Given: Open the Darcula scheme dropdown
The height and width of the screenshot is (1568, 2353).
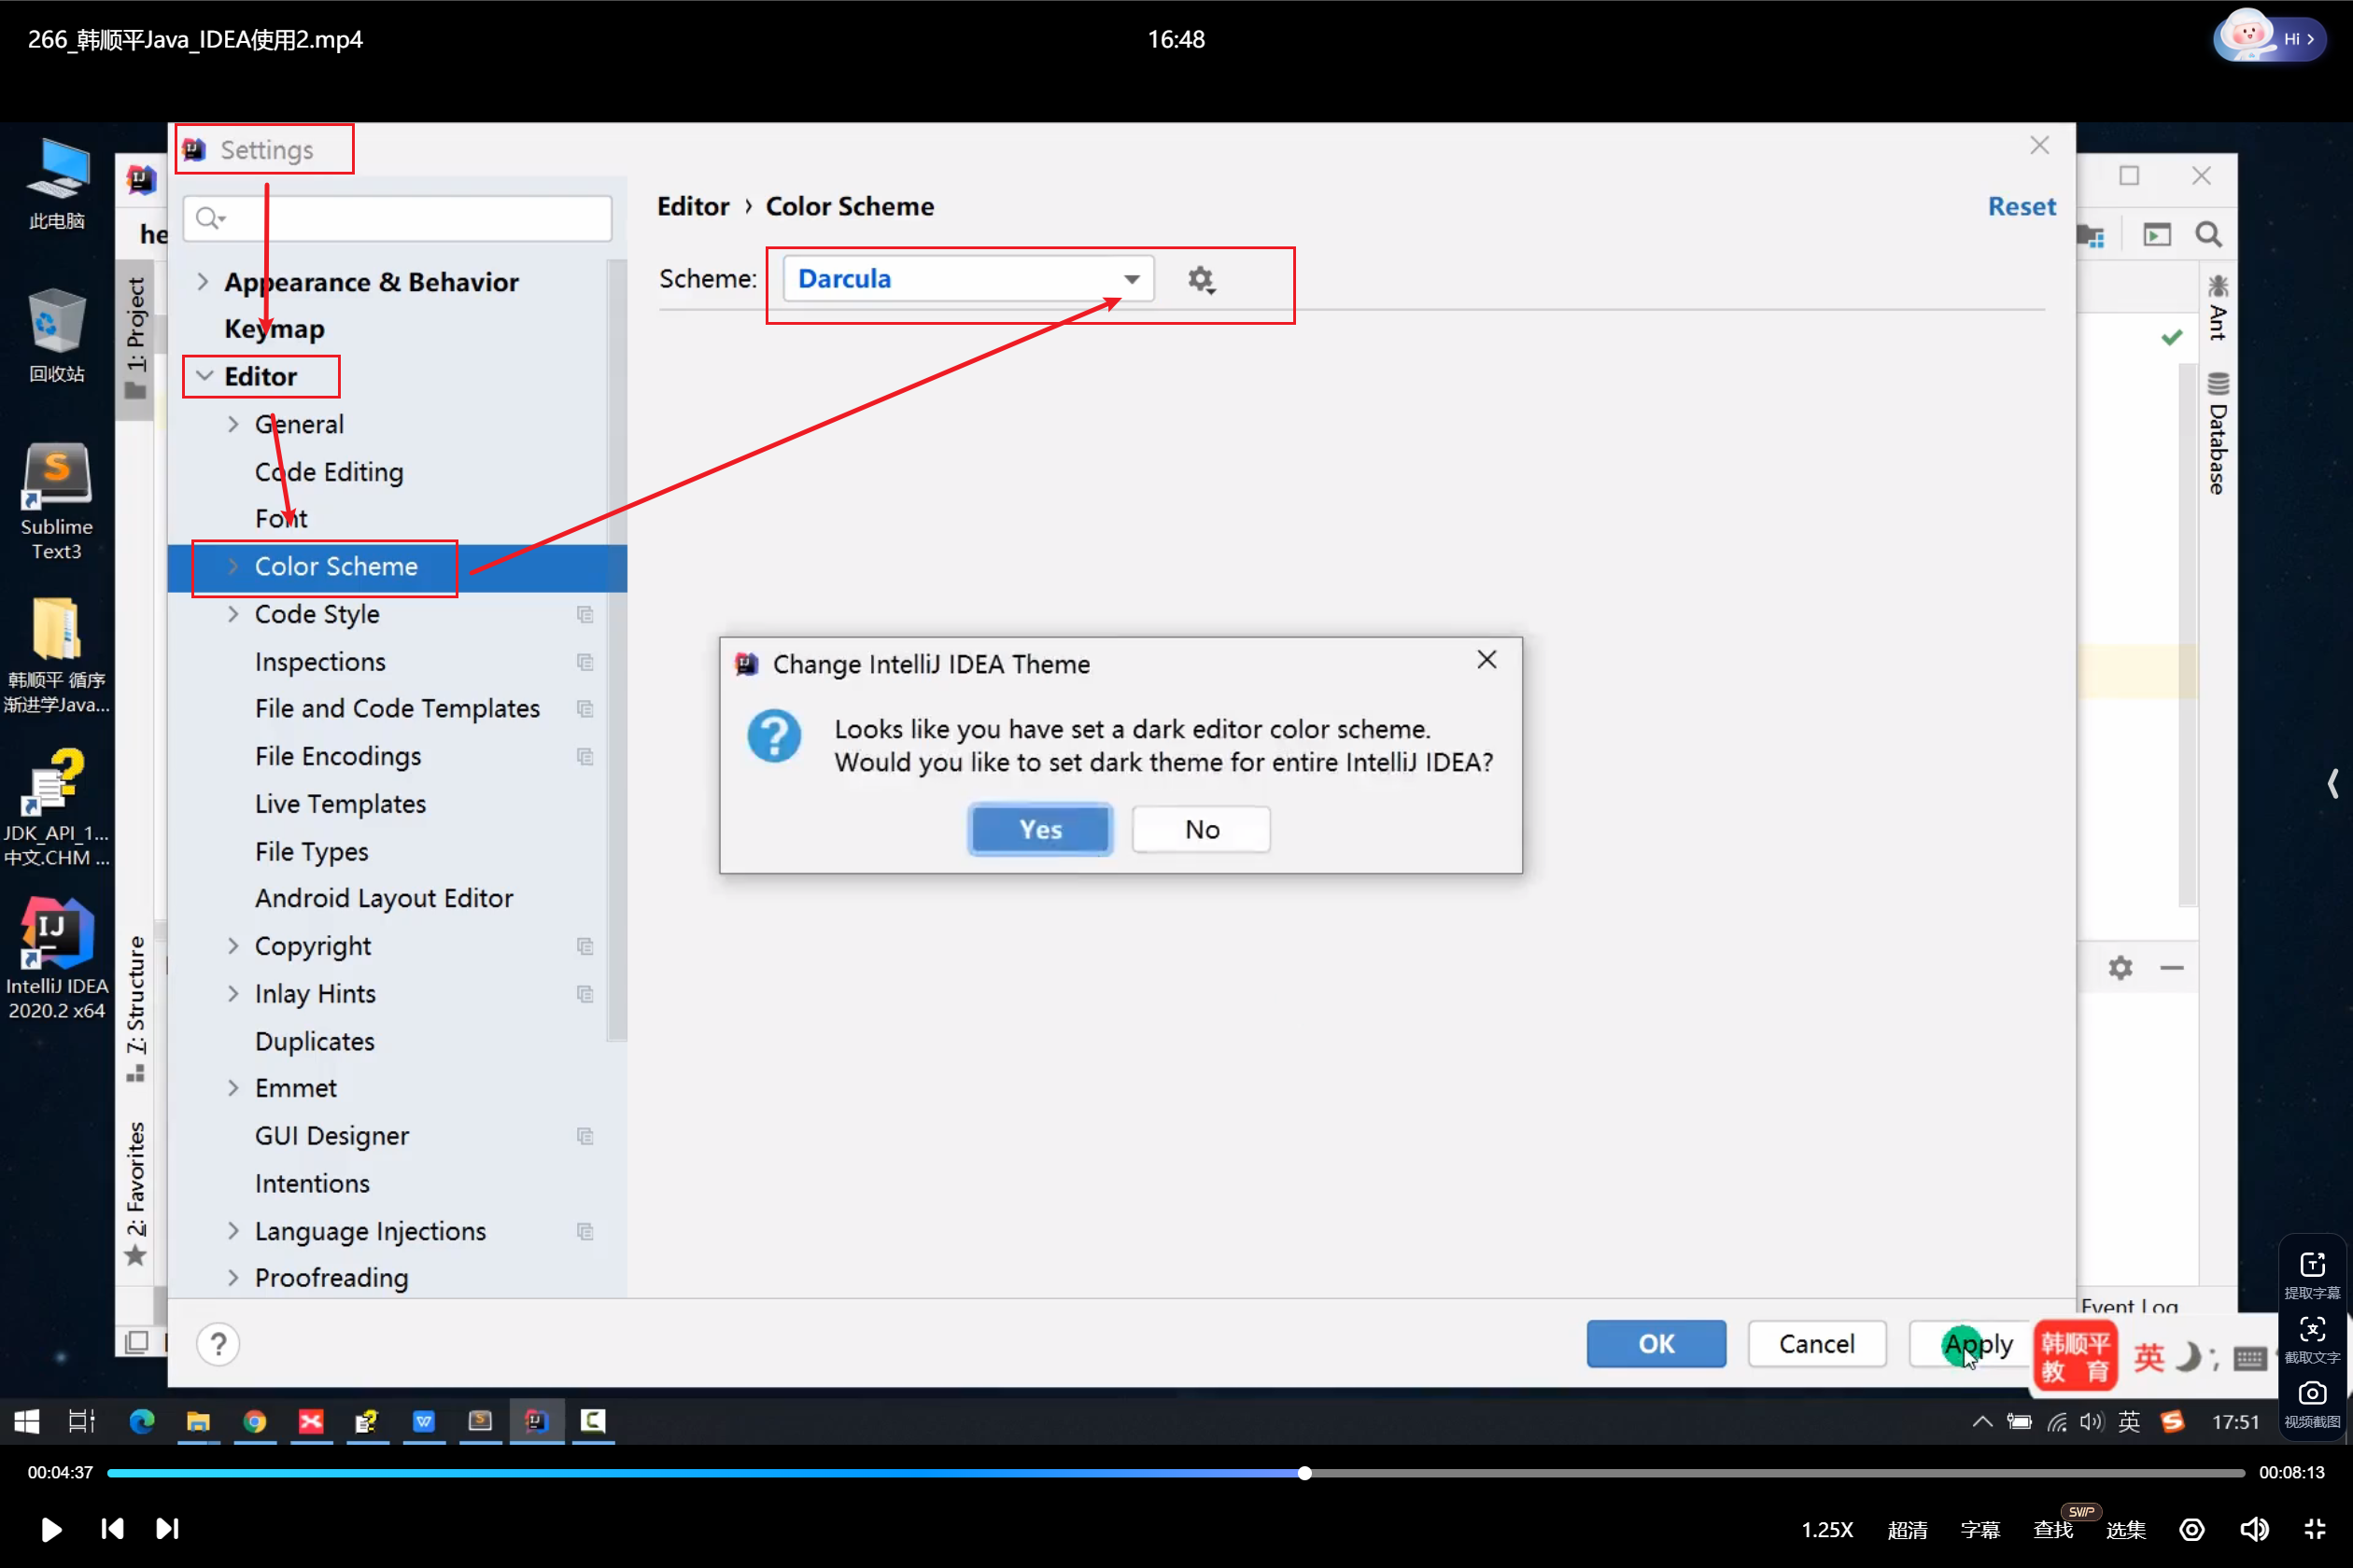Looking at the screenshot, I should [x=1131, y=279].
